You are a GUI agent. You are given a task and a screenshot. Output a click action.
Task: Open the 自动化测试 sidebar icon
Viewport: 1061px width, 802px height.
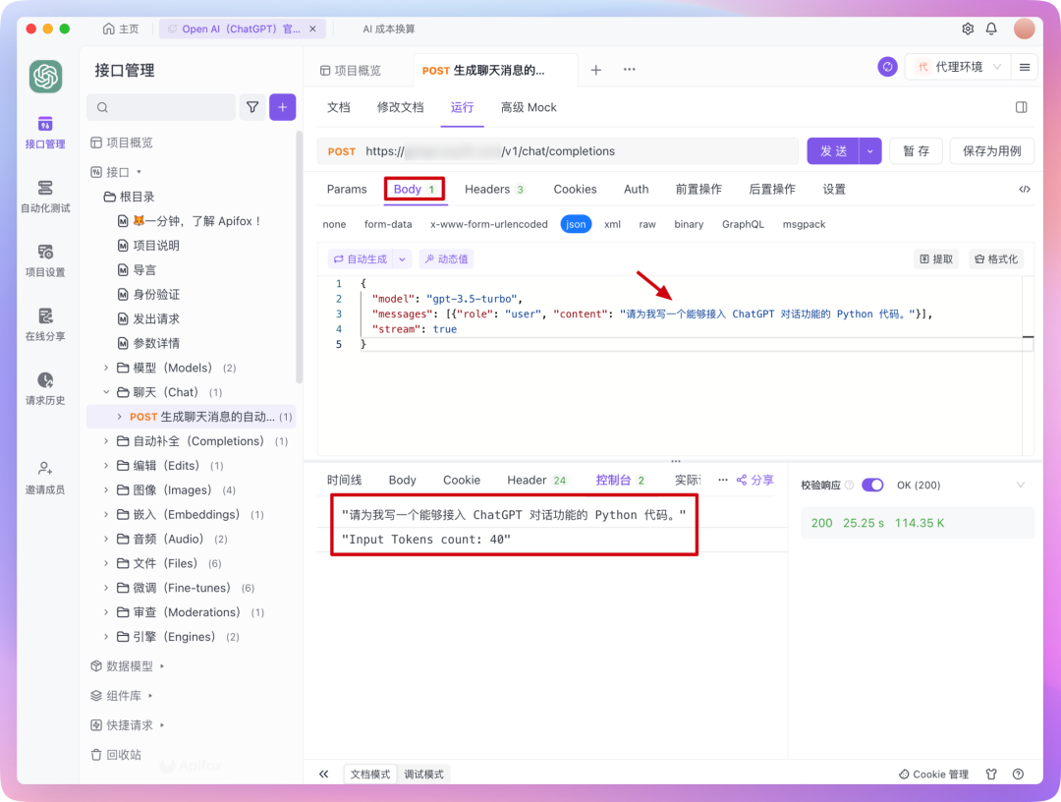pyautogui.click(x=45, y=196)
